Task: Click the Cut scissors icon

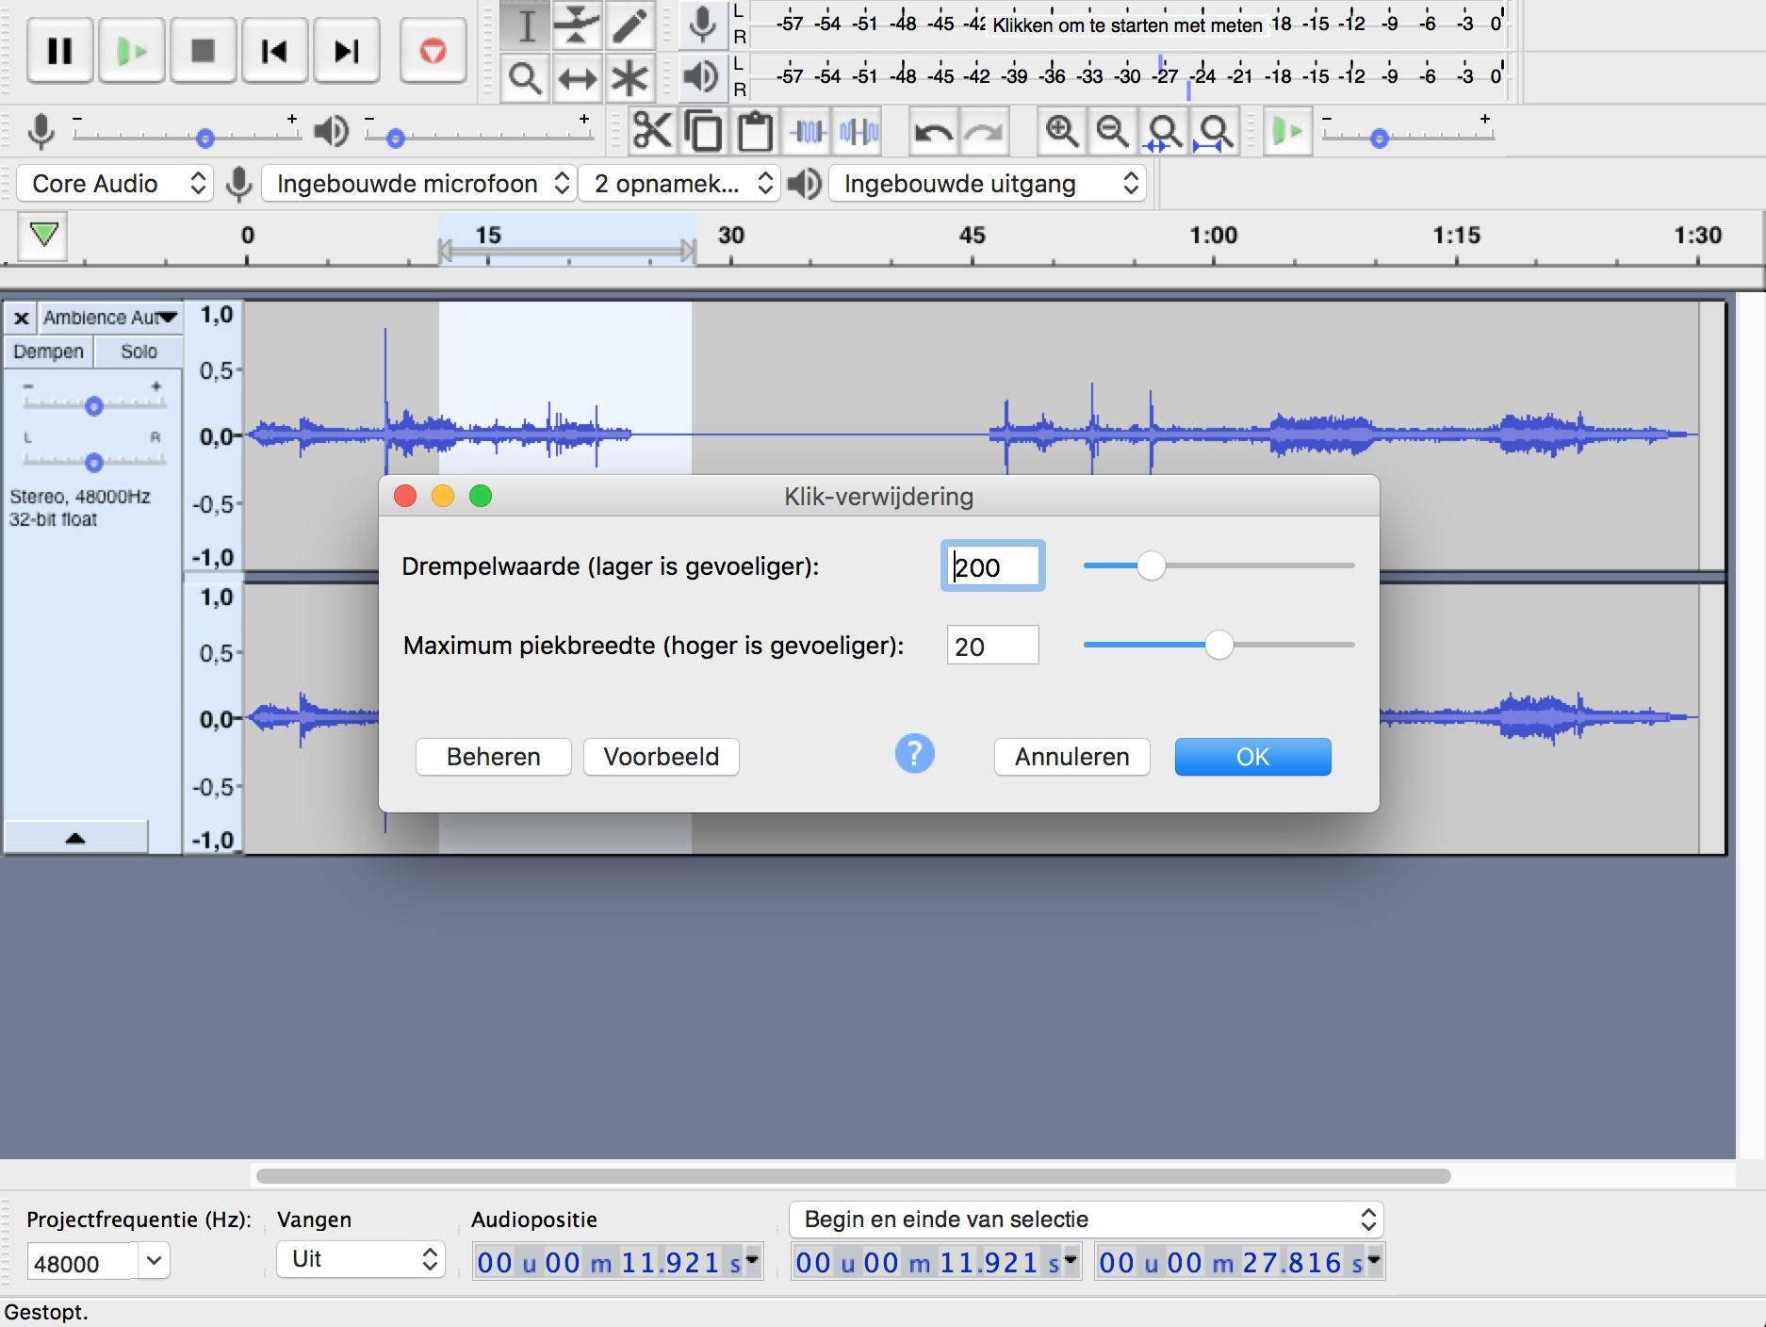Action: (651, 131)
